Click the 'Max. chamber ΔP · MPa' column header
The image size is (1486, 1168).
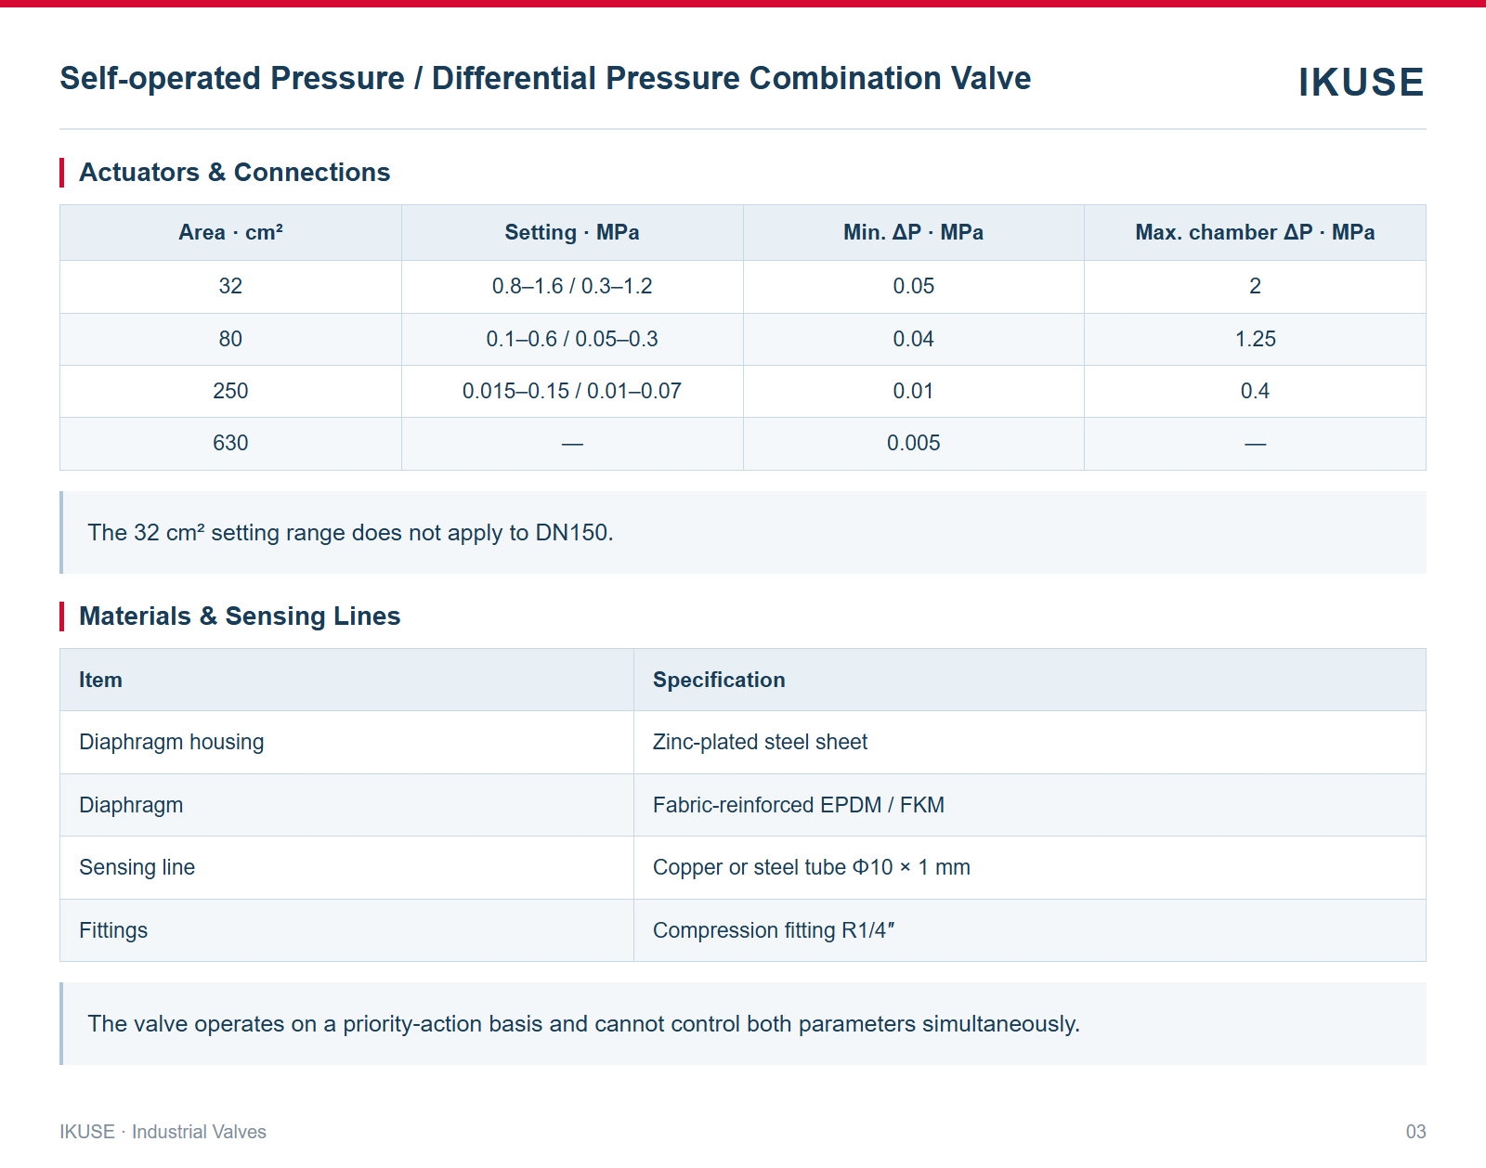(1255, 232)
